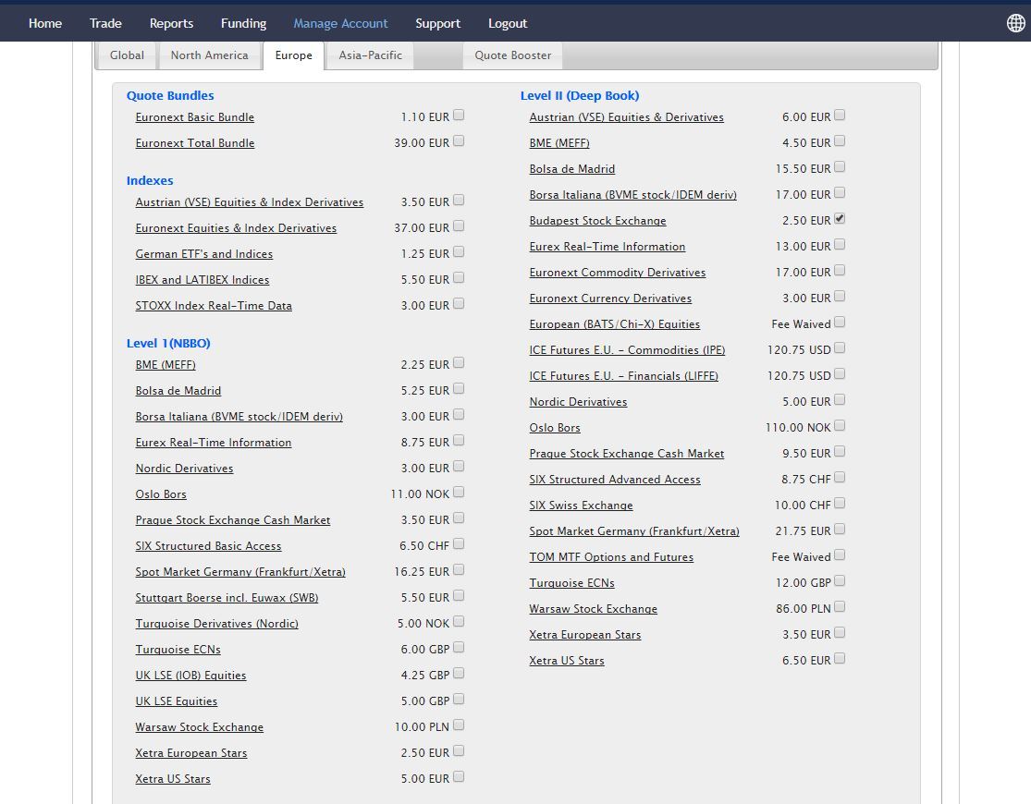Click the 120.75 USD price for ICE Commodities

[799, 349]
